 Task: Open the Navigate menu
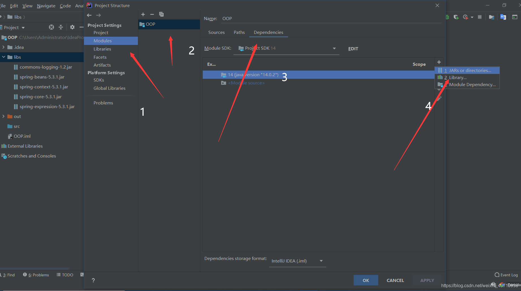[46, 6]
